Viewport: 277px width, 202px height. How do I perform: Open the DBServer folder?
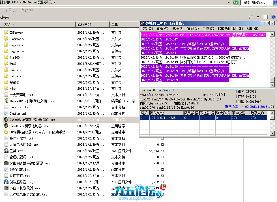16,33
